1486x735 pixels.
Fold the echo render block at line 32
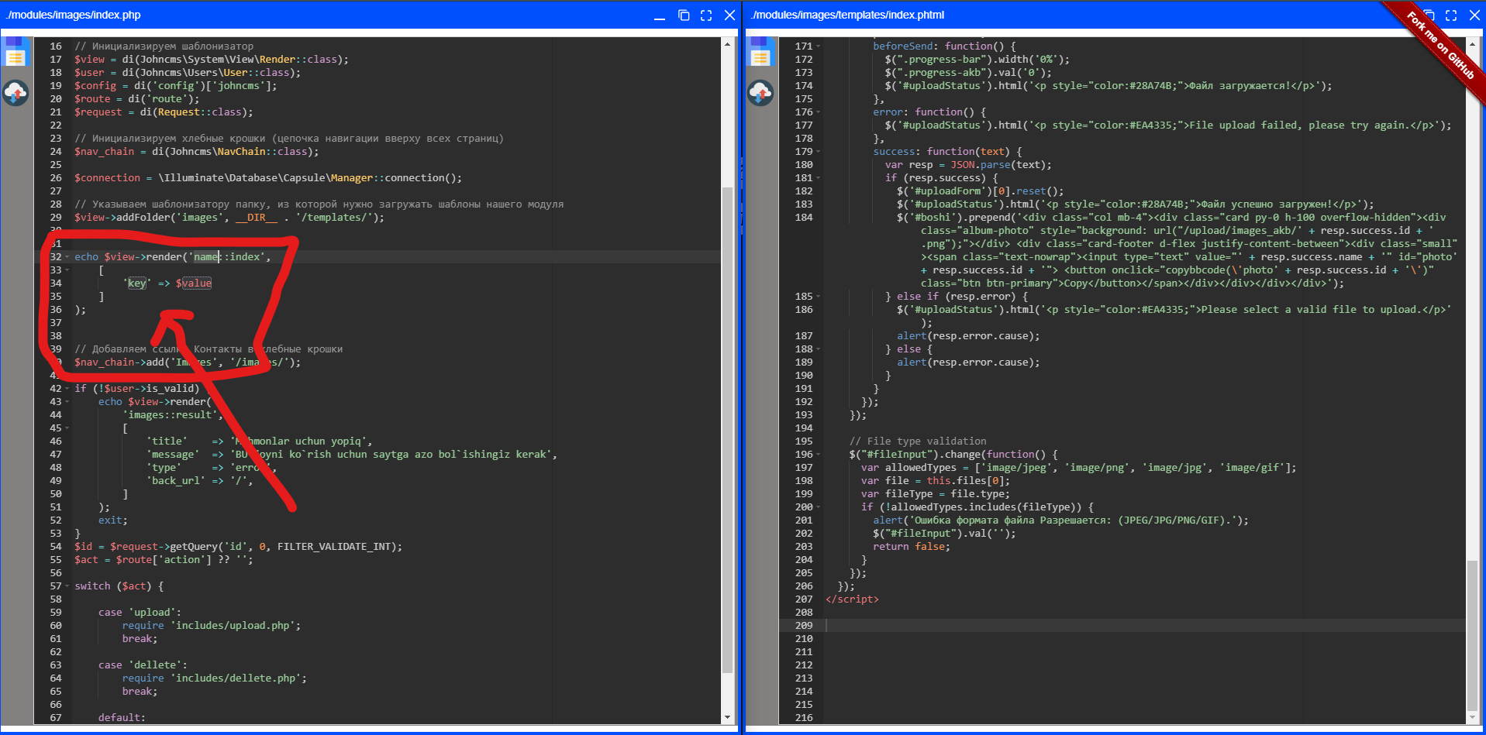67,257
